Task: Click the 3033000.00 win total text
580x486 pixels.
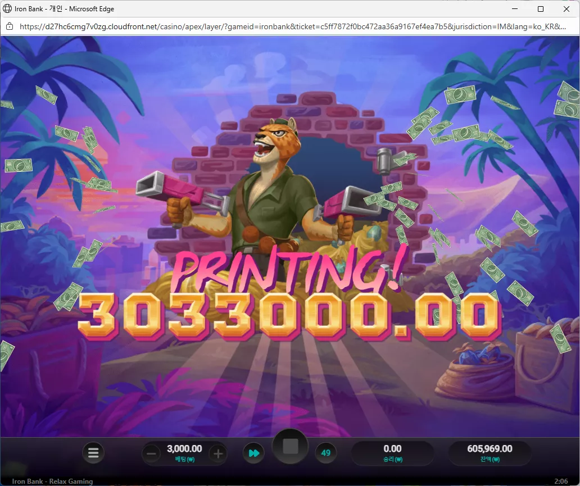Action: click(x=290, y=317)
